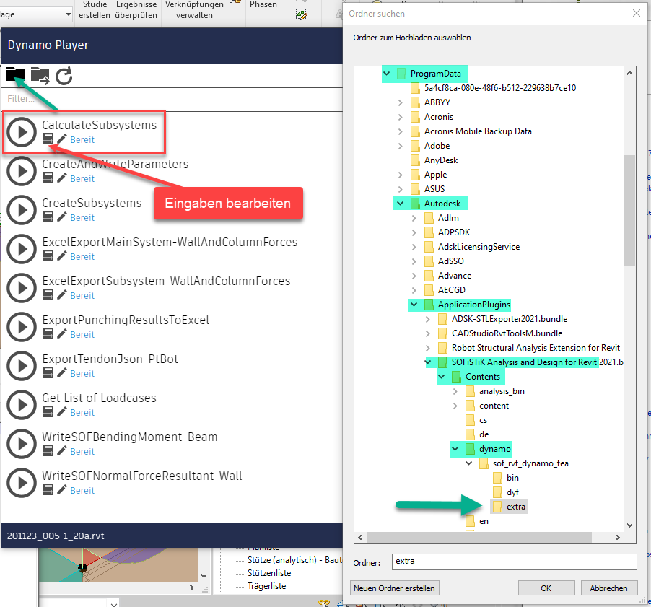Run the Get List of Loadcases script
The height and width of the screenshot is (607, 651).
tap(22, 405)
